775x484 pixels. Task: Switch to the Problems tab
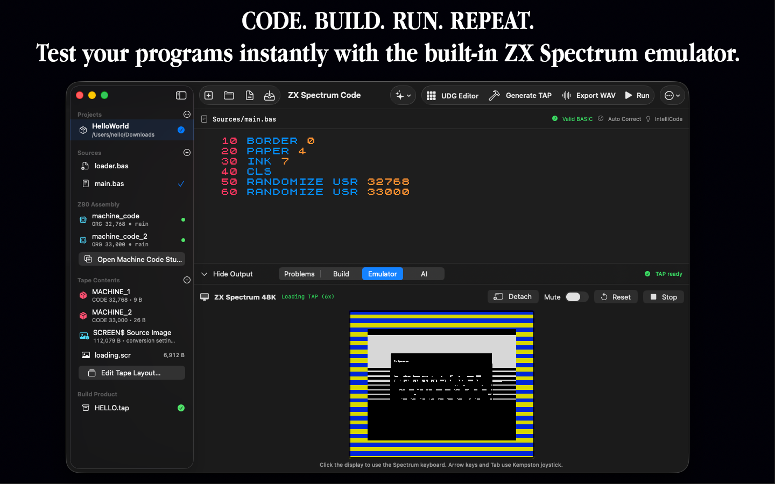299,274
